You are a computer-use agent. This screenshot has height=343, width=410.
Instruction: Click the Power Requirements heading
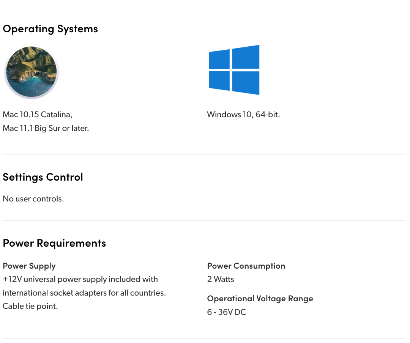[54, 243]
